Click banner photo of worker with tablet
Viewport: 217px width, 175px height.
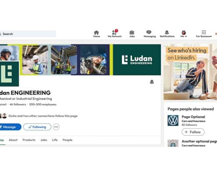[35, 60]
